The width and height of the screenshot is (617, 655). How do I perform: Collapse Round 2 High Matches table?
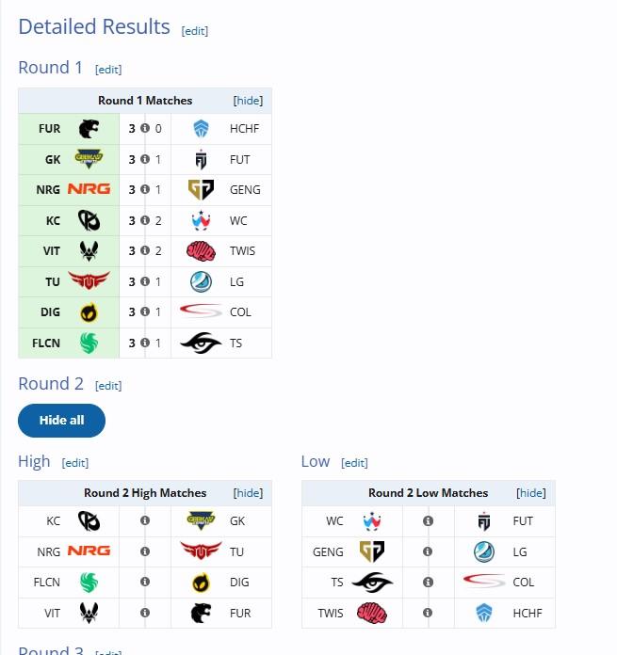(x=248, y=493)
